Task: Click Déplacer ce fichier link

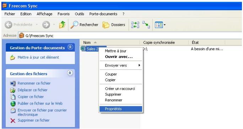Action: 33,90
